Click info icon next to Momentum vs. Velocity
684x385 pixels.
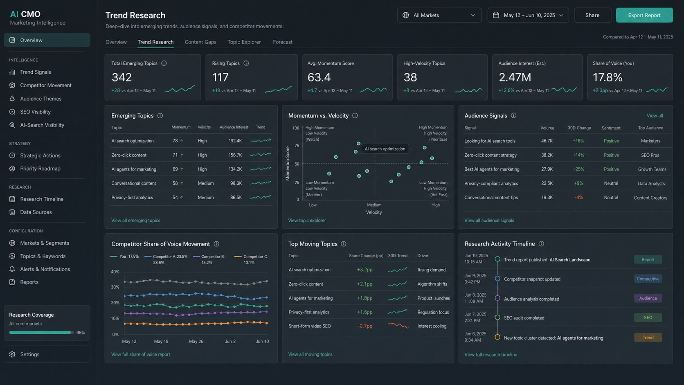coord(355,116)
